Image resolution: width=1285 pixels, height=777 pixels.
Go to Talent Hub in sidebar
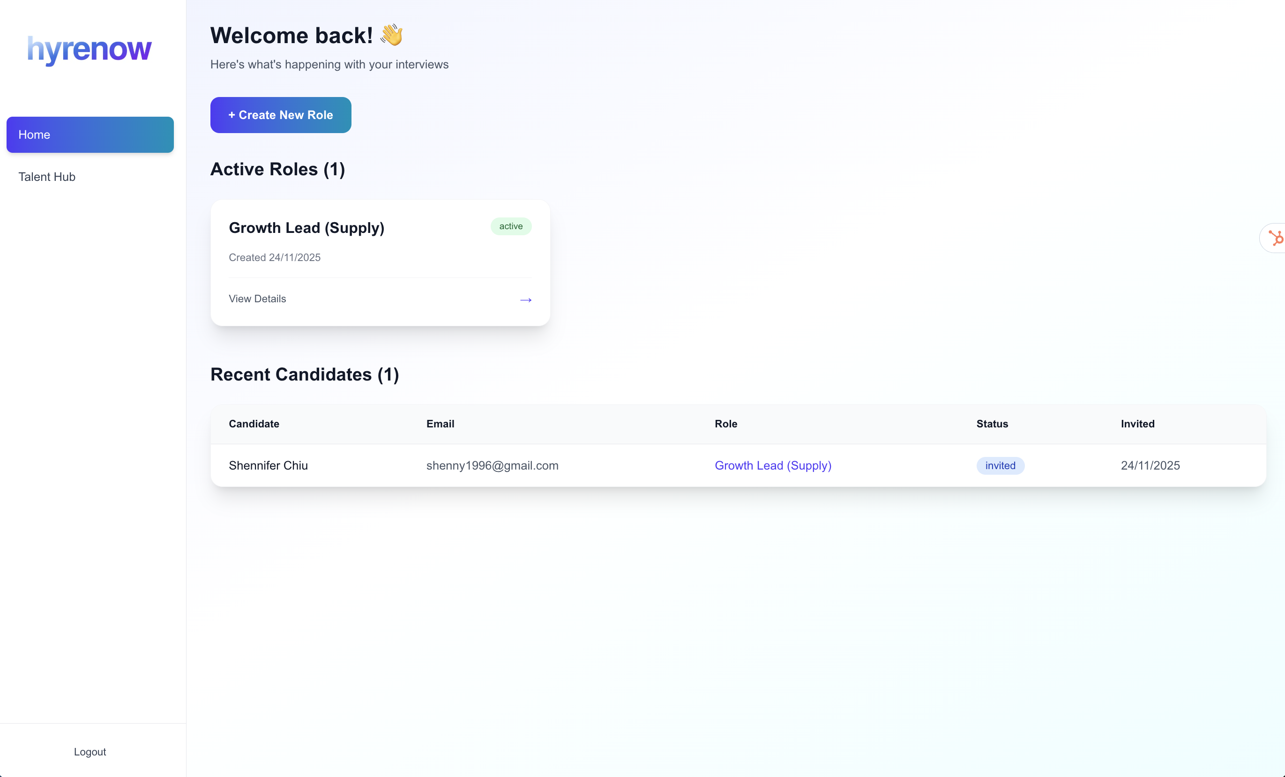pyautogui.click(x=47, y=177)
